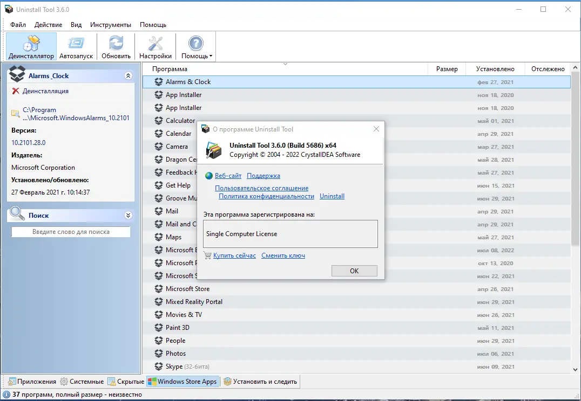Open the Инструменты menu
Image resolution: width=581 pixels, height=401 pixels.
click(x=110, y=24)
